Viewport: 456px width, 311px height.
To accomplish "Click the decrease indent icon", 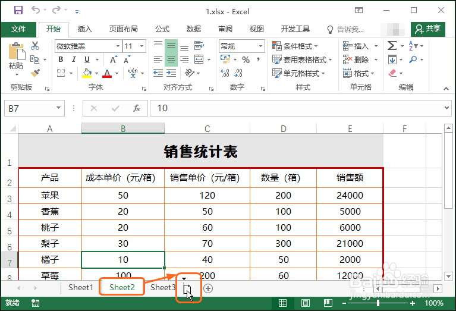I will tap(158, 73).
